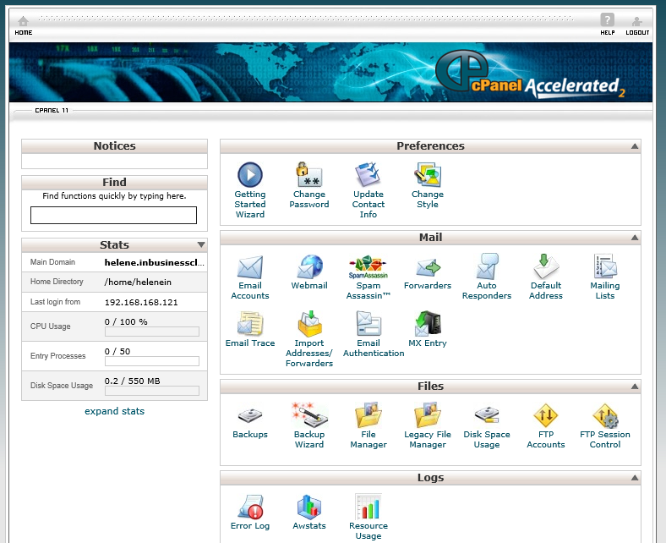
Task: Click the Awstats text link
Action: pos(309,525)
